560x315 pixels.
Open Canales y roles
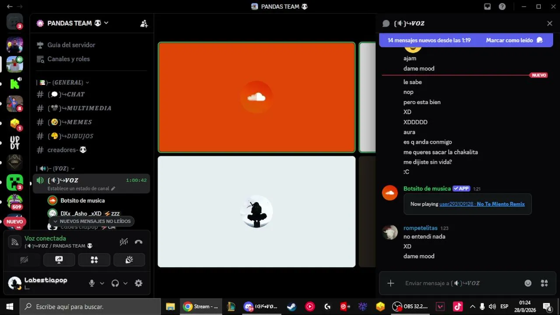[x=92, y=59]
